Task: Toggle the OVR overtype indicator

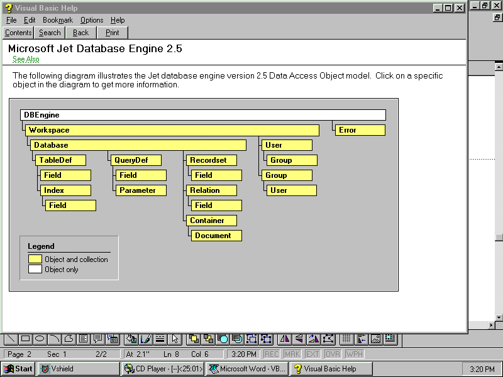Action: click(x=332, y=354)
